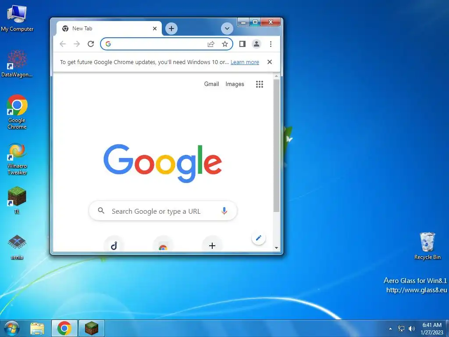
Task: Open the volume tray icon
Action: tap(412, 329)
